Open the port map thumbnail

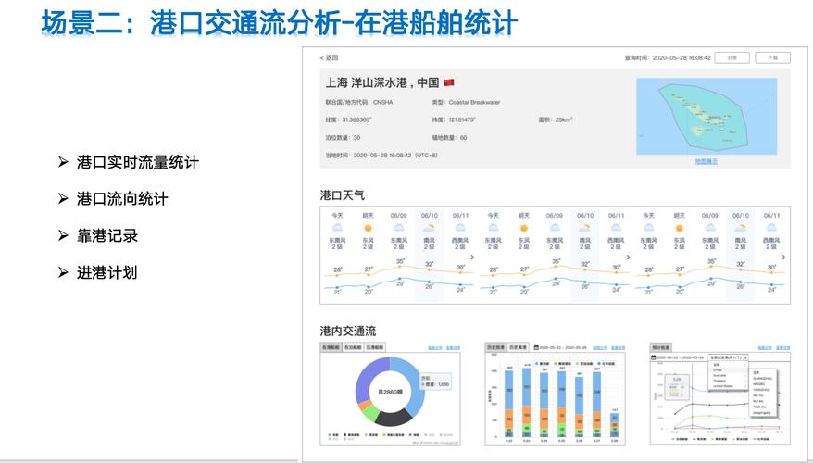click(707, 116)
